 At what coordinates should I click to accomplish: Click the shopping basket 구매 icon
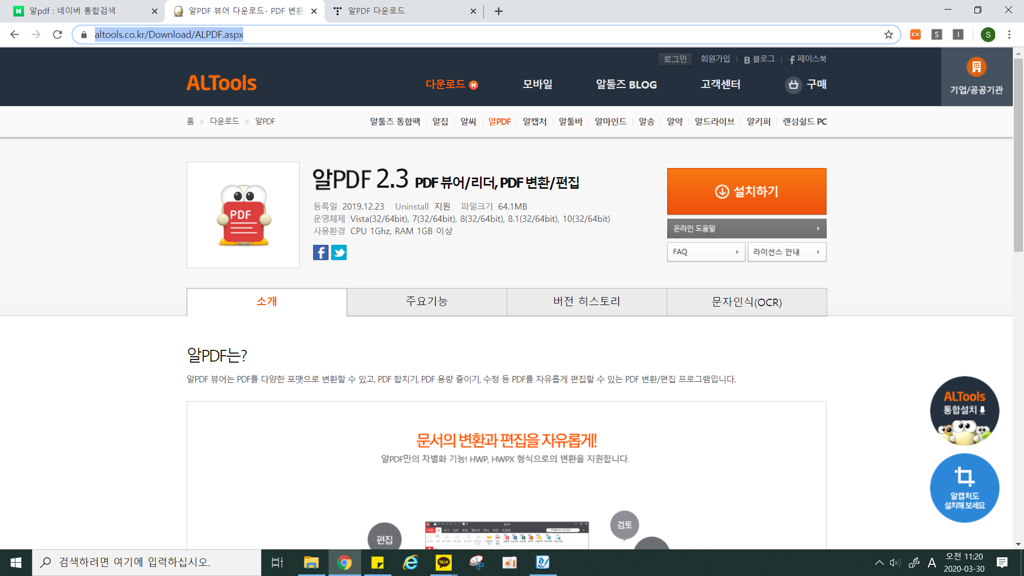tap(794, 85)
